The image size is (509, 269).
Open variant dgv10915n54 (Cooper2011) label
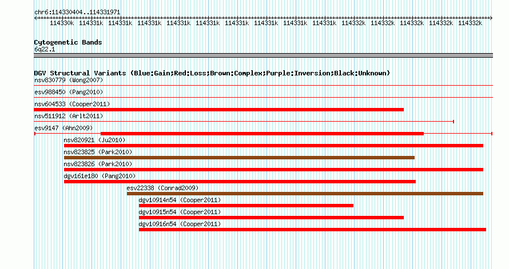coord(180,212)
